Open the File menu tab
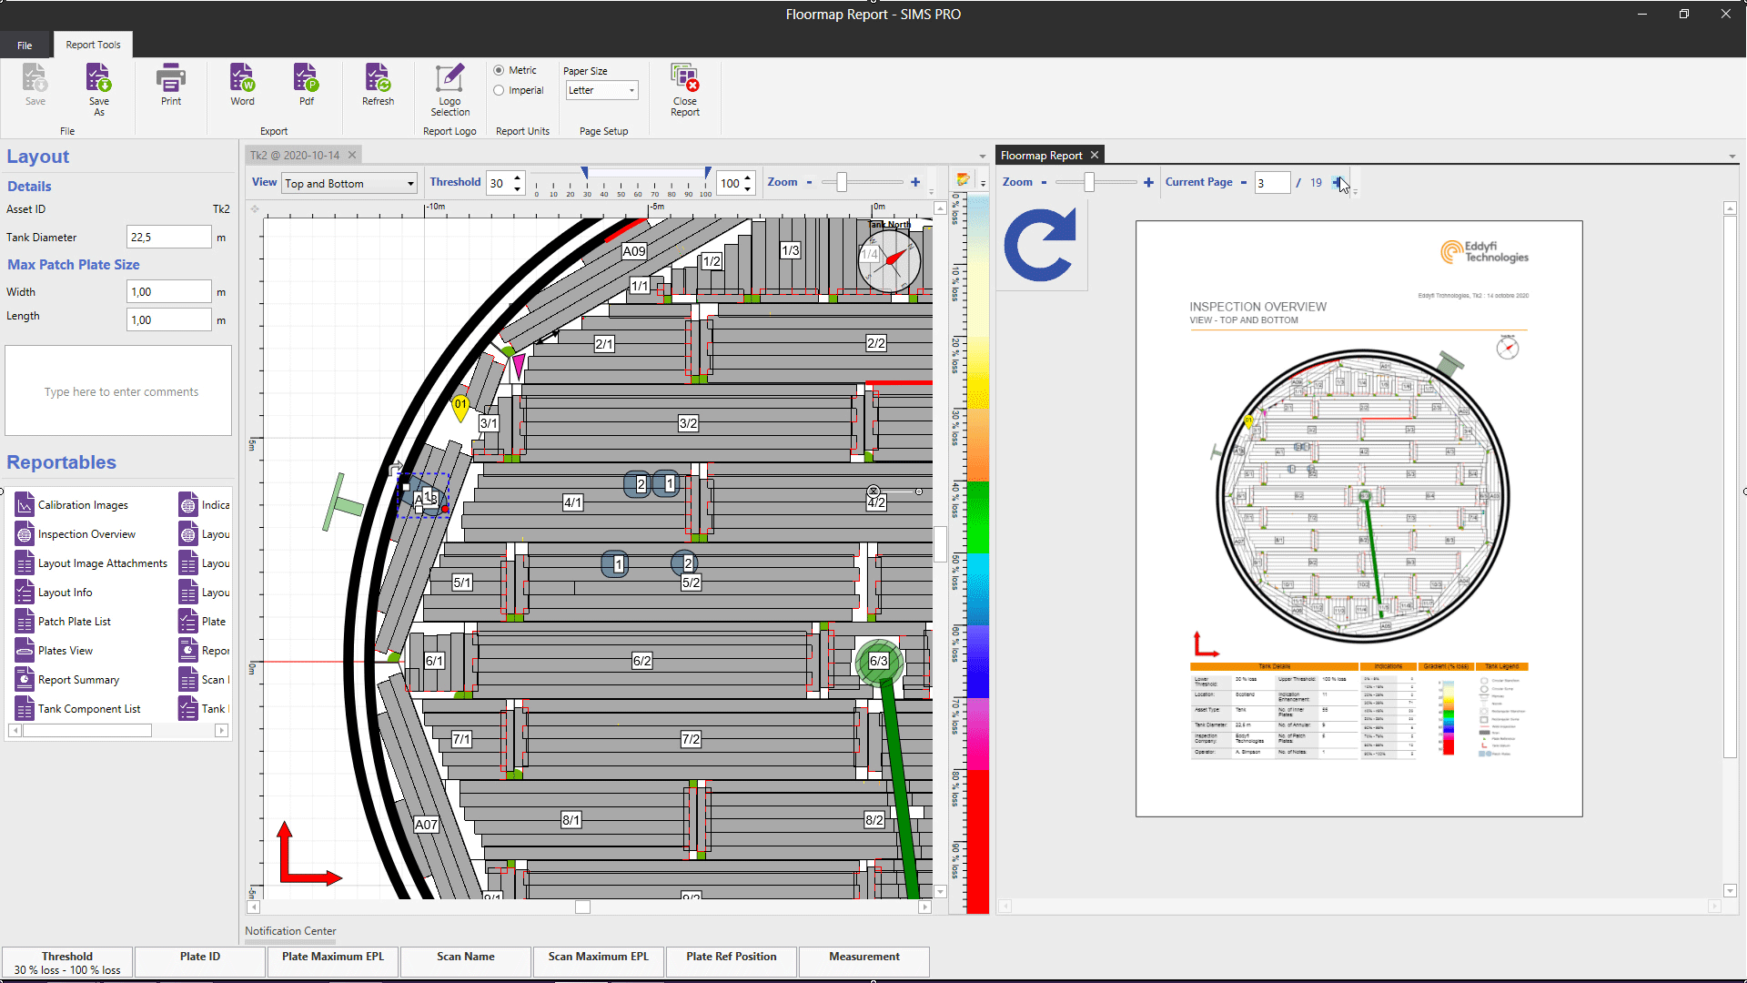Image resolution: width=1747 pixels, height=983 pixels. [x=25, y=45]
